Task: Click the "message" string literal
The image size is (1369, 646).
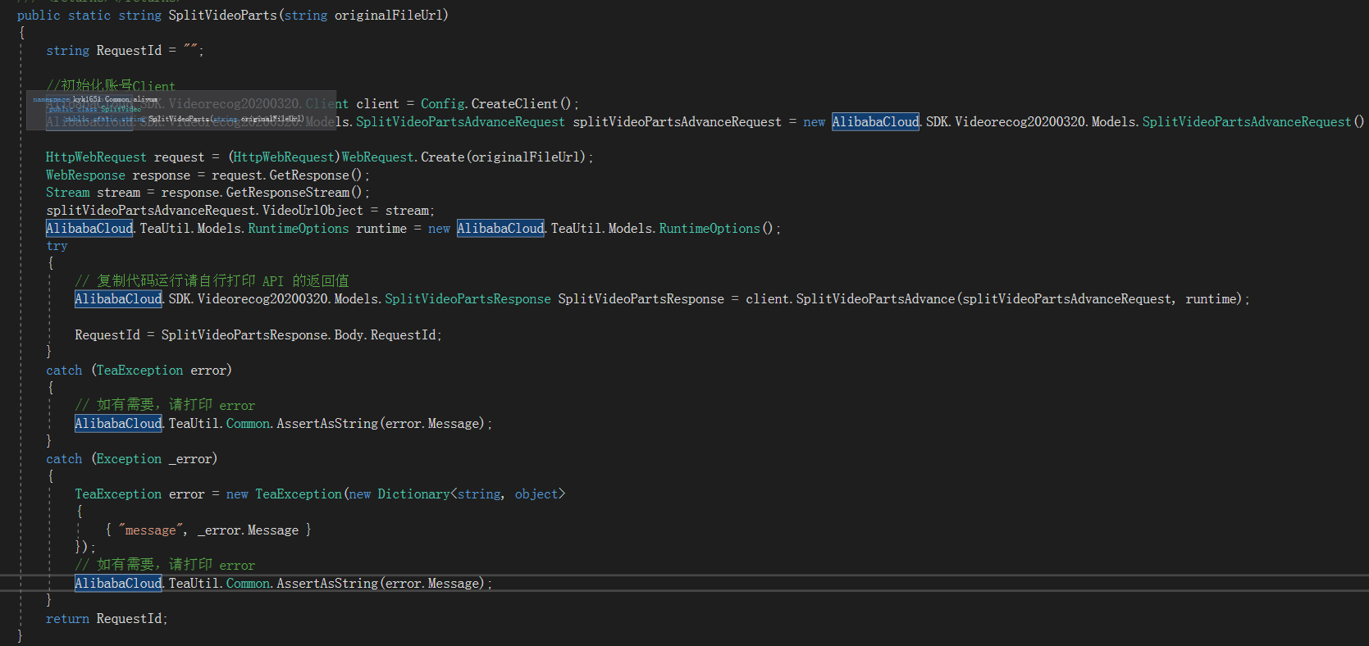Action: [151, 530]
